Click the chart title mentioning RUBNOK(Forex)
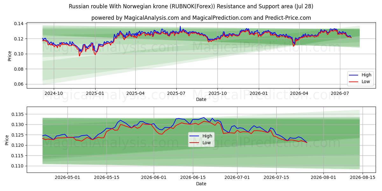Viewport: 382px width, 191px height. tap(191, 6)
